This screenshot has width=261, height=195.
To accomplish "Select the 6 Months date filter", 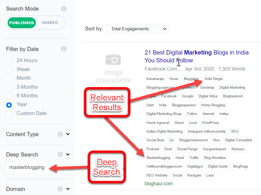I will point(9,96).
